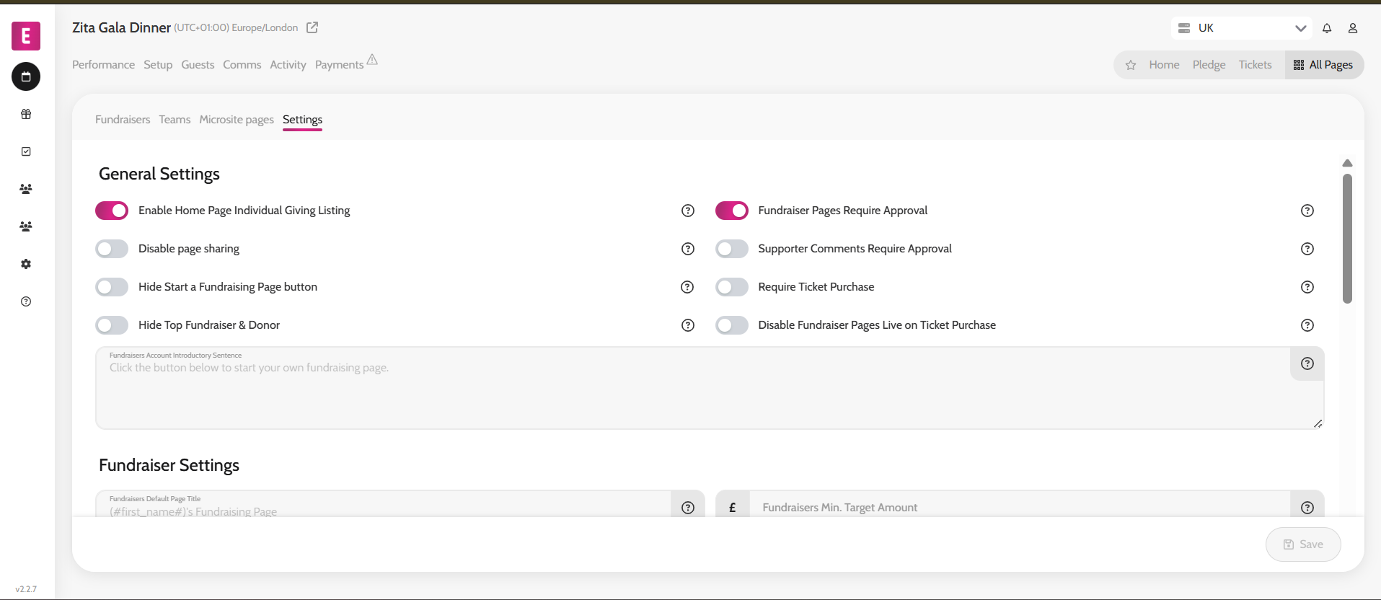Show help for Supporter Comments Require Approval
Image resolution: width=1381 pixels, height=600 pixels.
(x=1307, y=249)
